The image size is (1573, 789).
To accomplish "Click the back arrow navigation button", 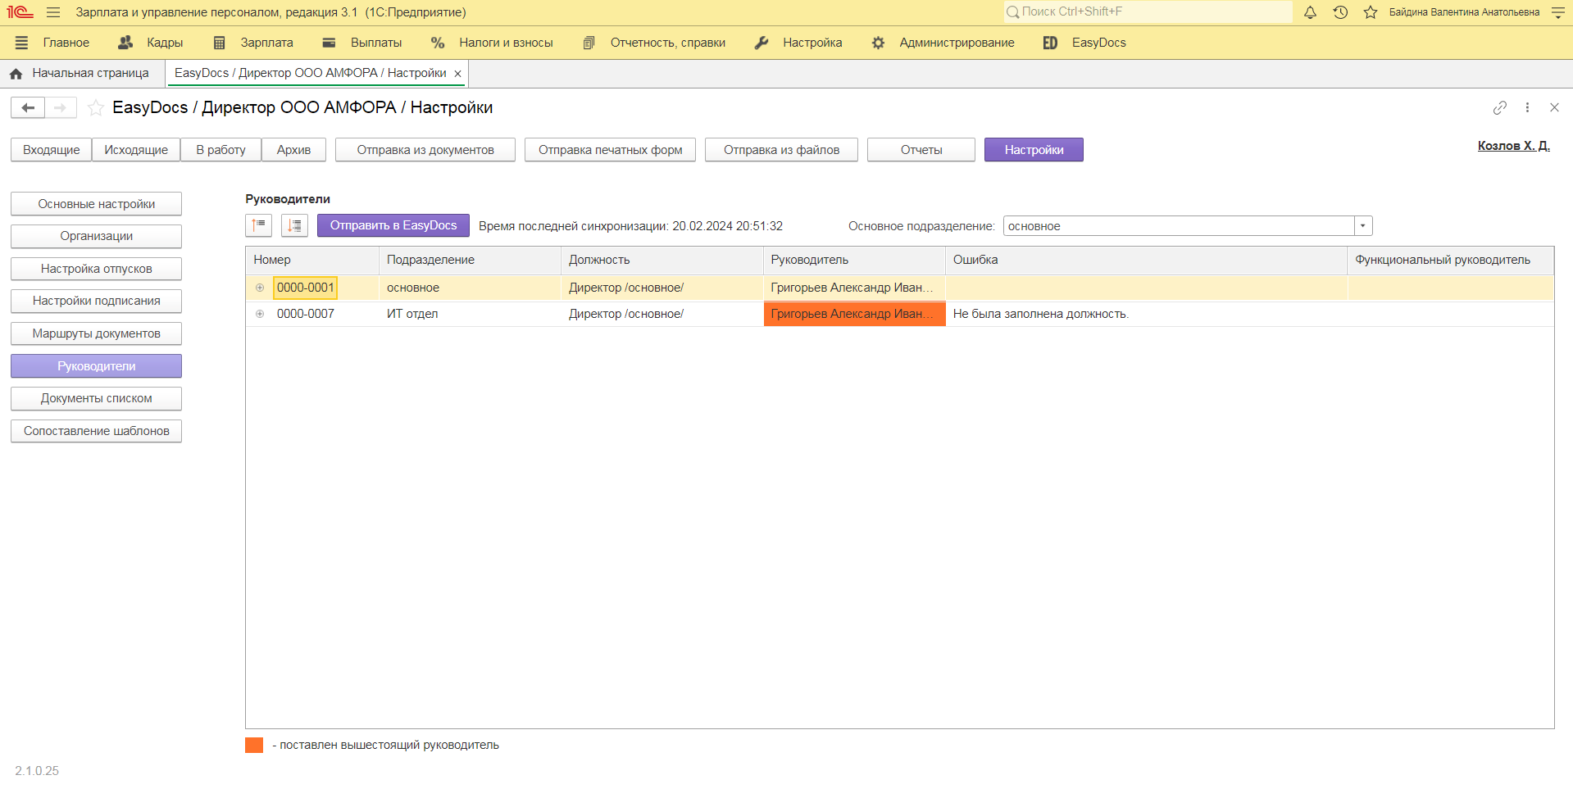I will tap(28, 107).
